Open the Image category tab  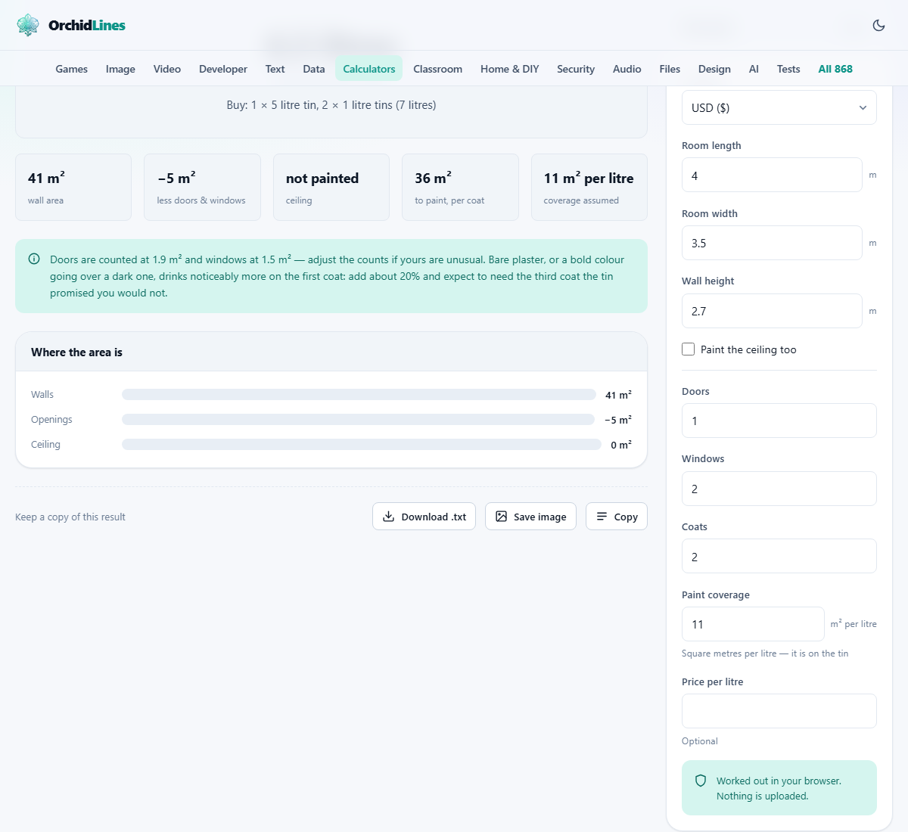coord(120,69)
